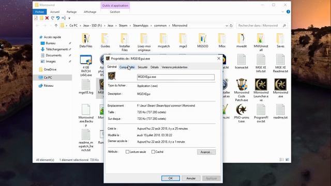Select mgeXE.log file
331x186 pixels.
(86, 86)
